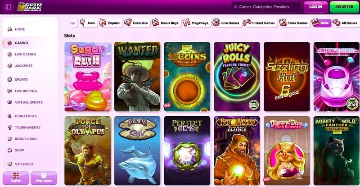Select the Jackpots sidebar icon
This screenshot has height=187, width=360.
(9, 66)
